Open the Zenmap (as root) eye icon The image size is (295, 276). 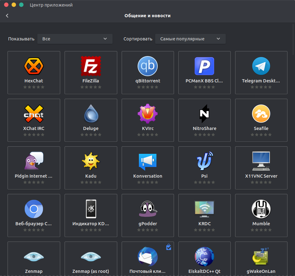(x=91, y=257)
